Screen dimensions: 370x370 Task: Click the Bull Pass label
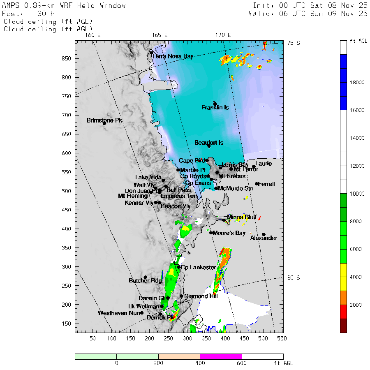(179, 190)
